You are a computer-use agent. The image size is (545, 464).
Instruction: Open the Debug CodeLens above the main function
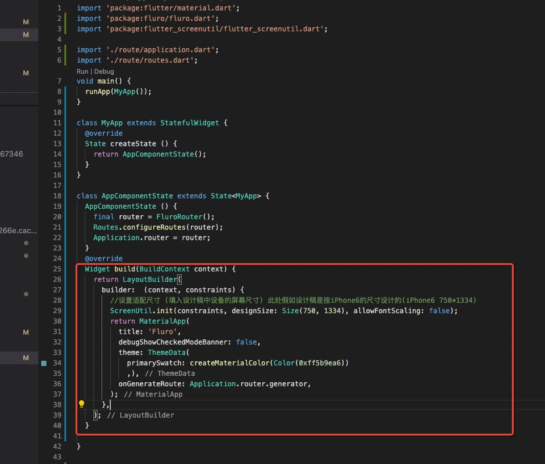(x=105, y=71)
